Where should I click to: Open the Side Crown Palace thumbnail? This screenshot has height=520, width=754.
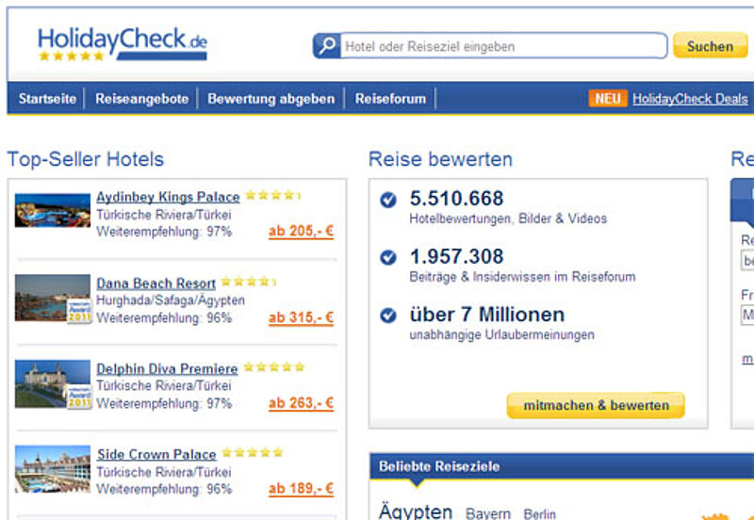click(x=53, y=468)
